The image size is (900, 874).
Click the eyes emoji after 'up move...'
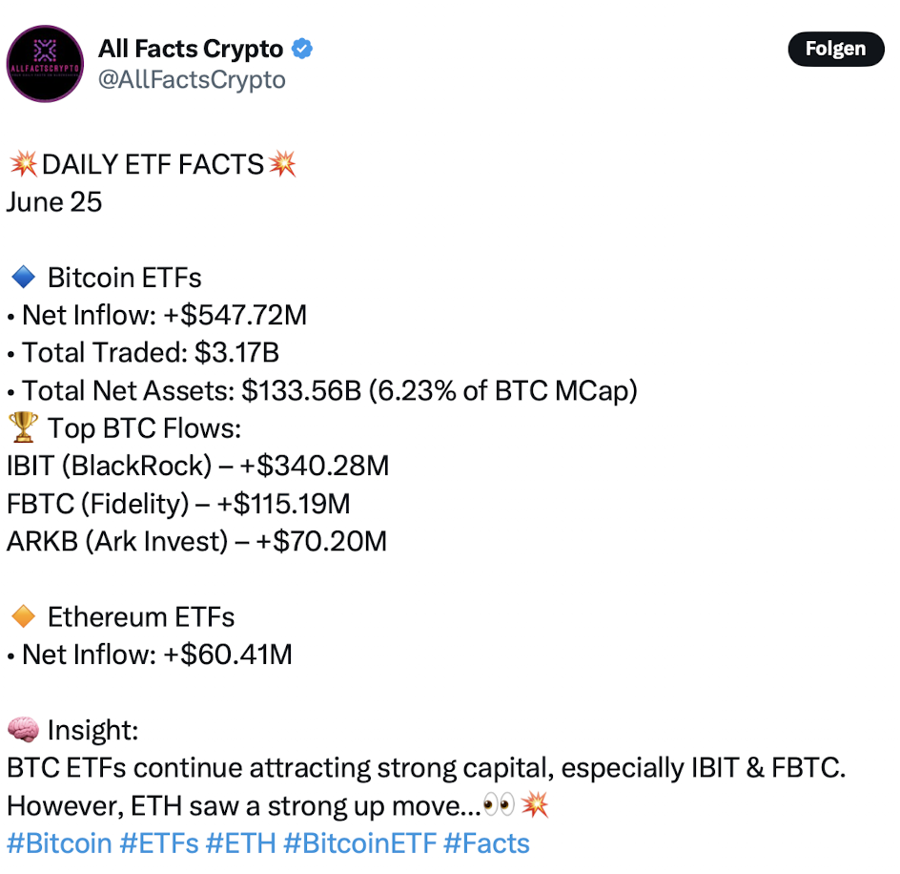coord(499,804)
